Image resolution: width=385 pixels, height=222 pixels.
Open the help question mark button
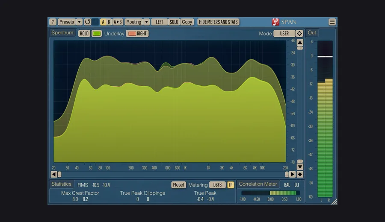click(x=53, y=22)
